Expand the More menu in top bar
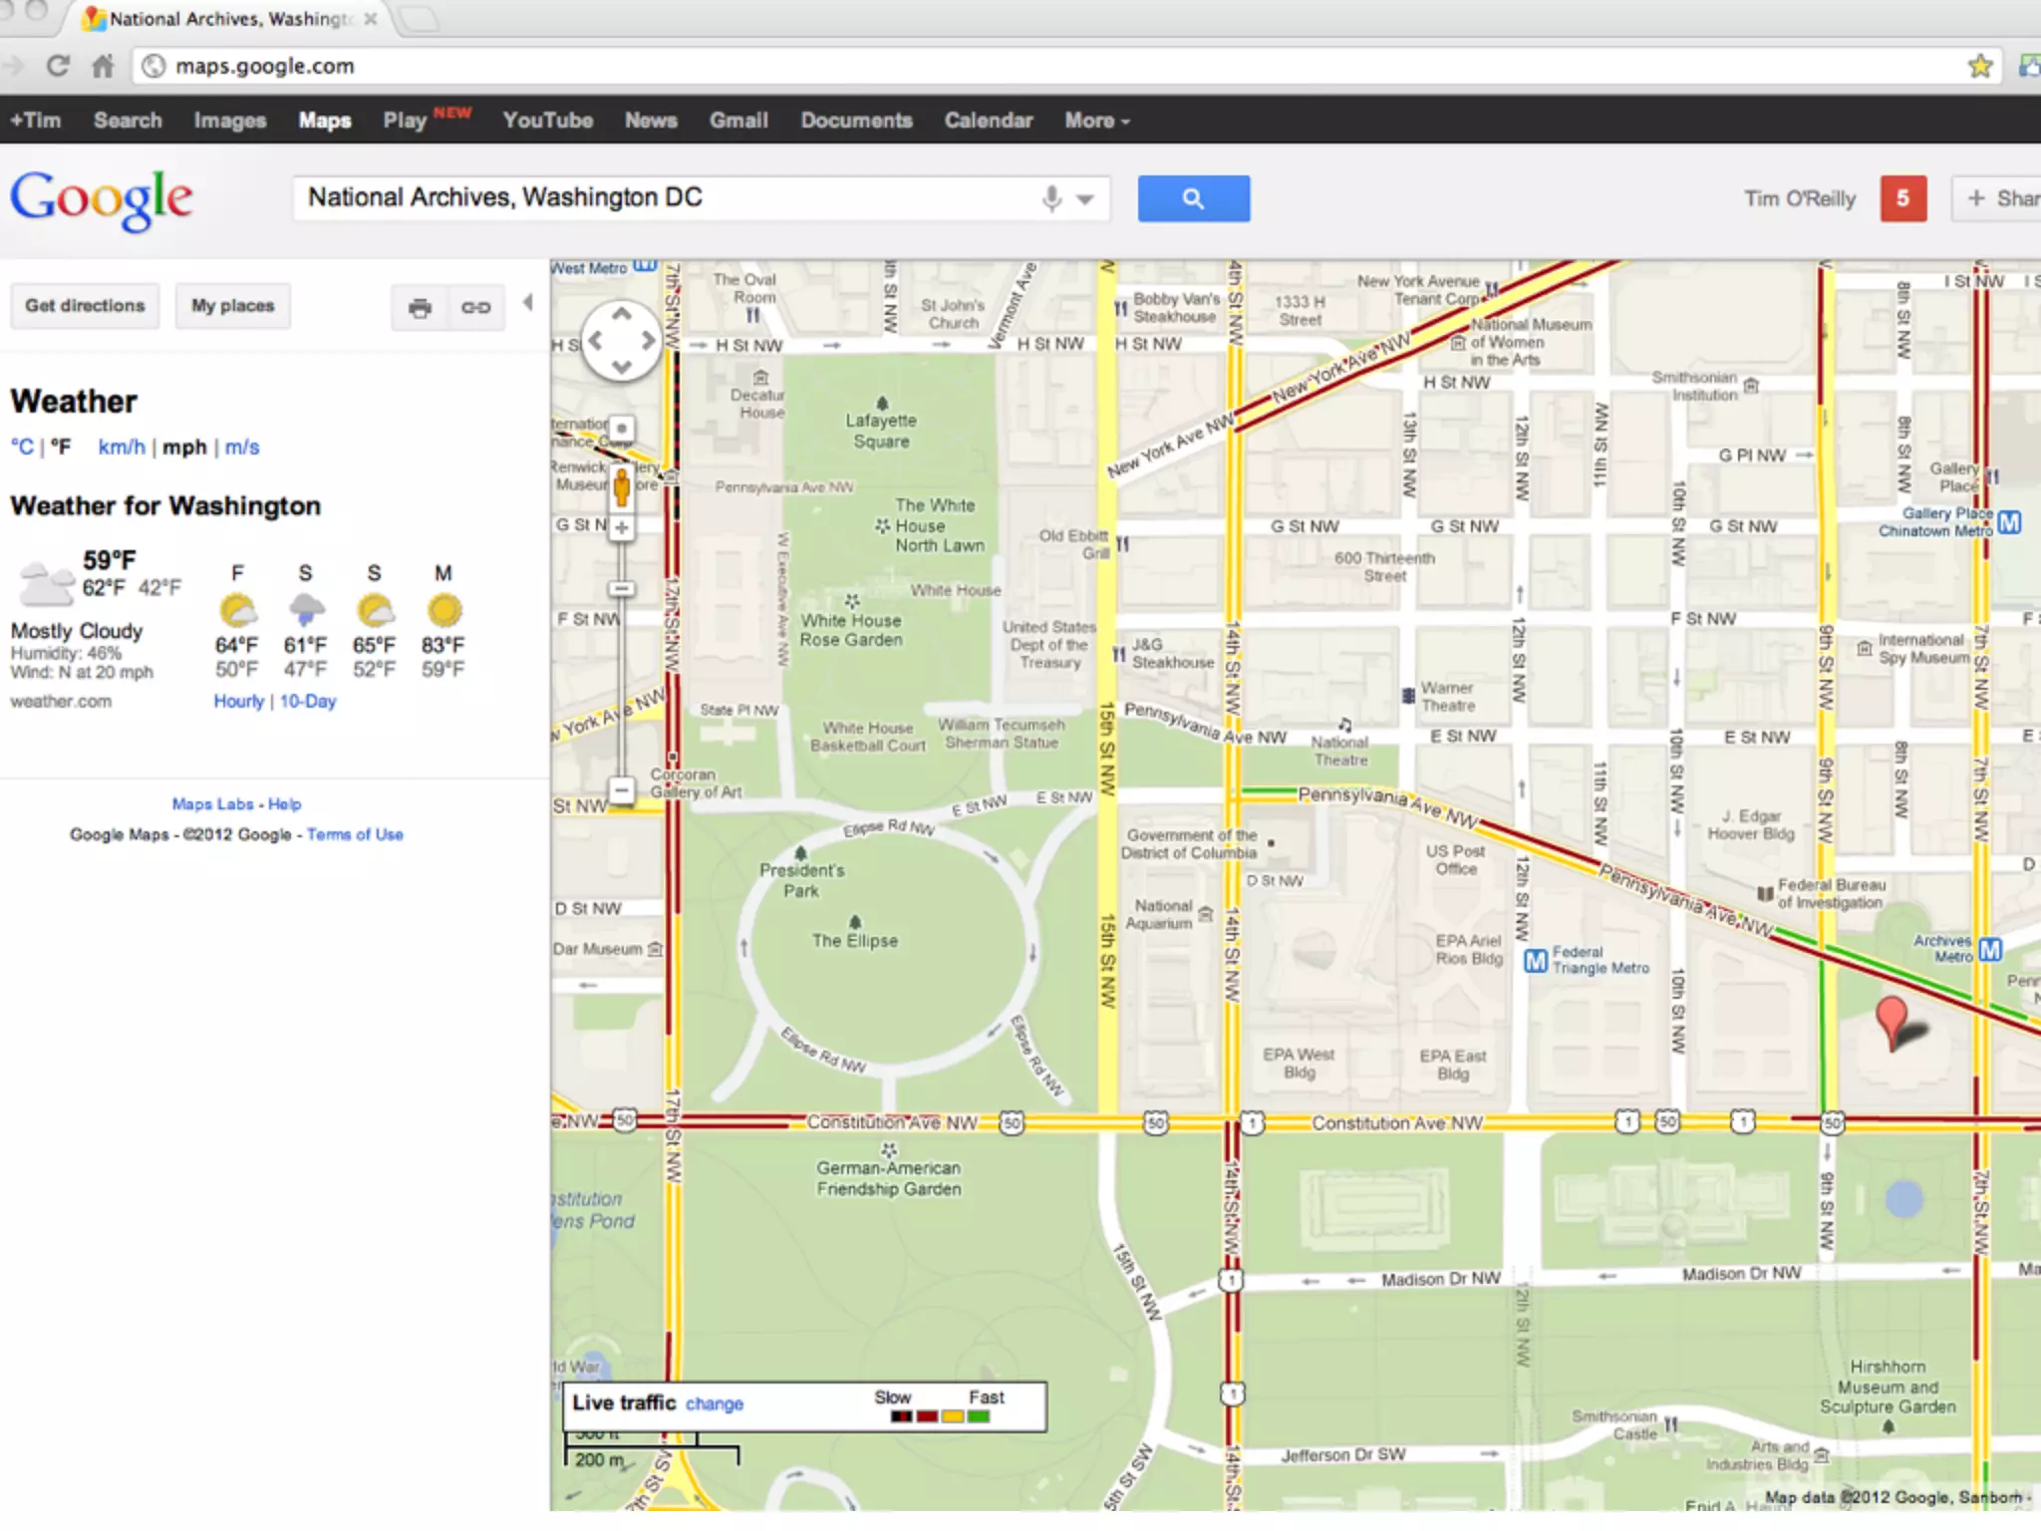The height and width of the screenshot is (1531, 2041). (x=1096, y=121)
